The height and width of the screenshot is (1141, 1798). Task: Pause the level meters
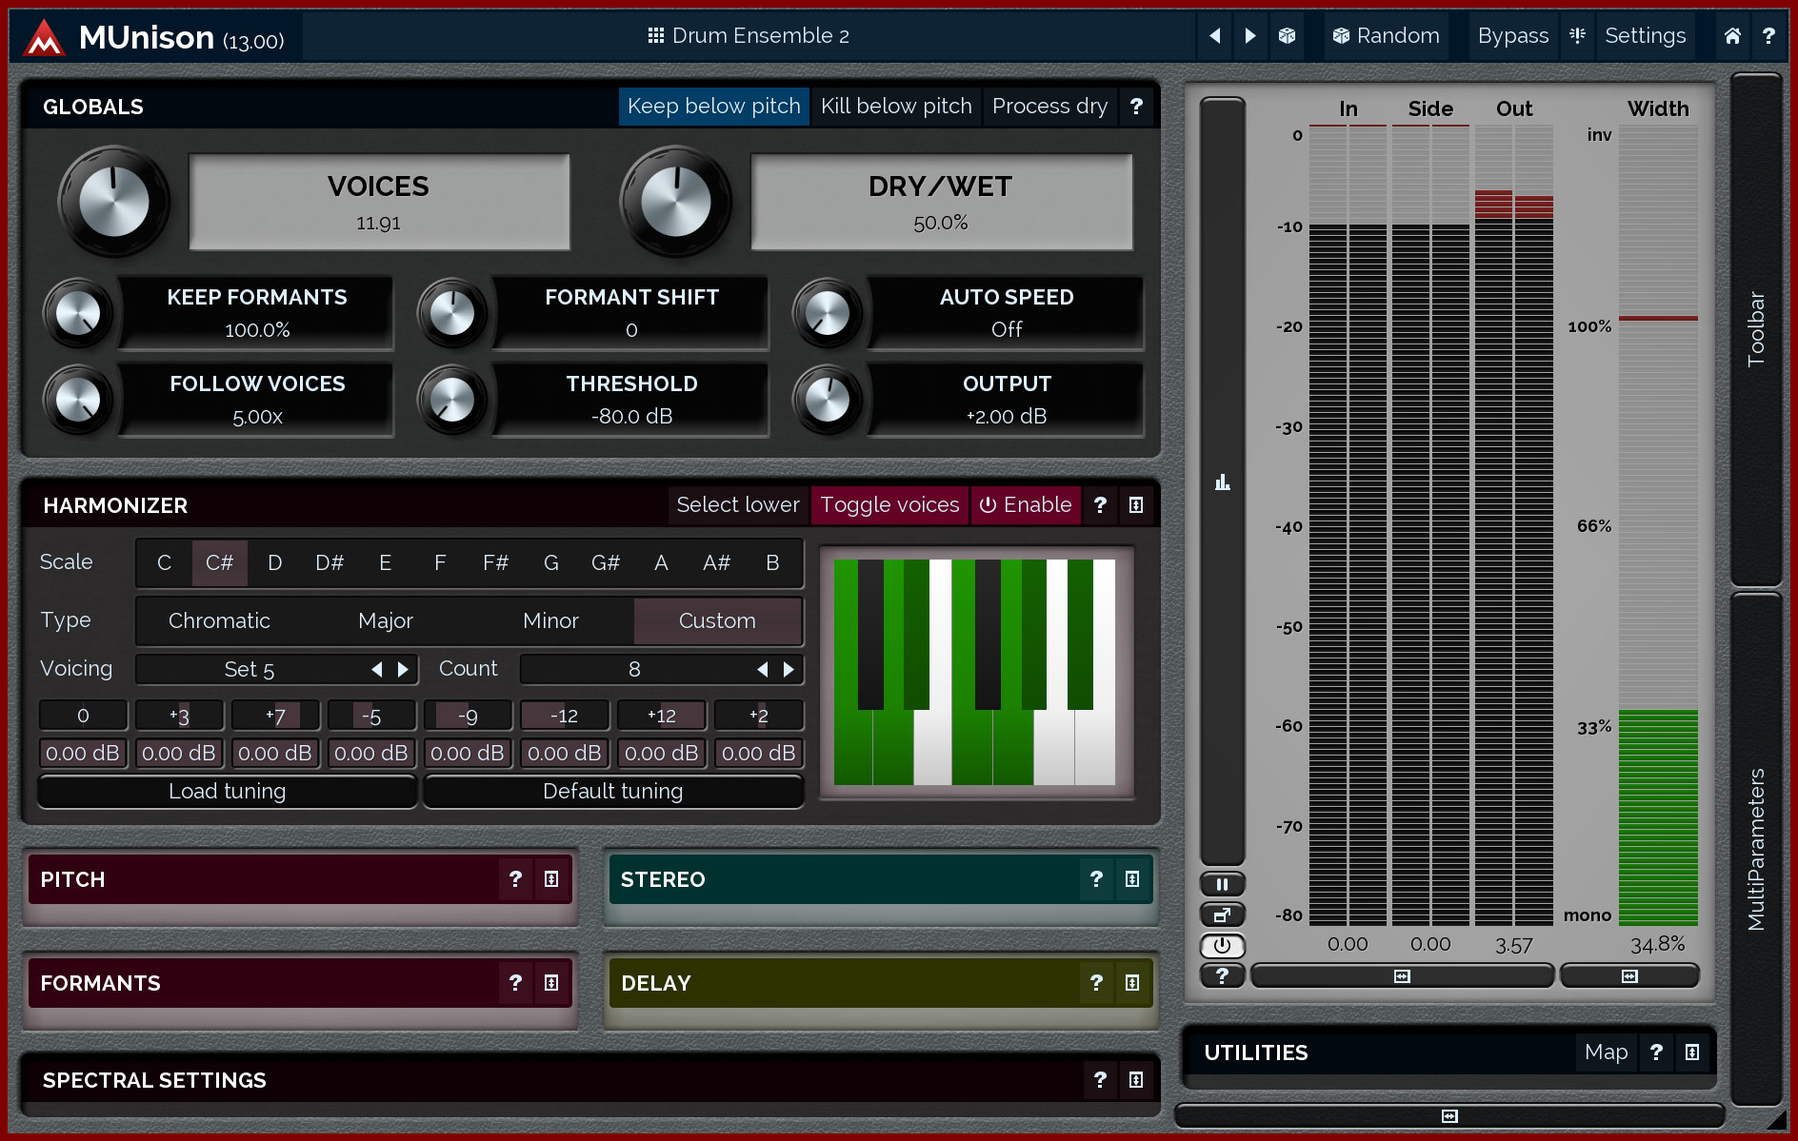point(1222,884)
